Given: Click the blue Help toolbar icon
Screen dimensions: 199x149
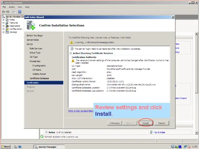Looking at the screenshot, I should (x=20, y=12).
